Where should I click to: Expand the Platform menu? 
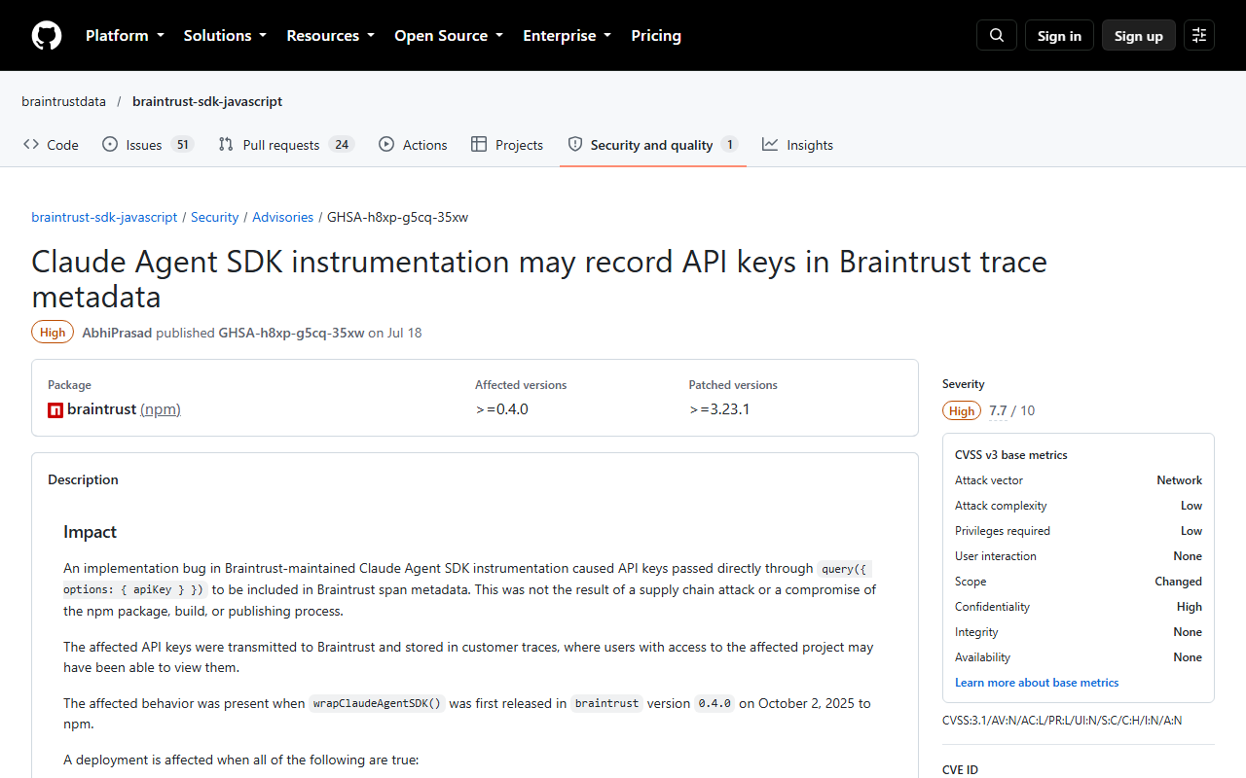click(x=125, y=35)
